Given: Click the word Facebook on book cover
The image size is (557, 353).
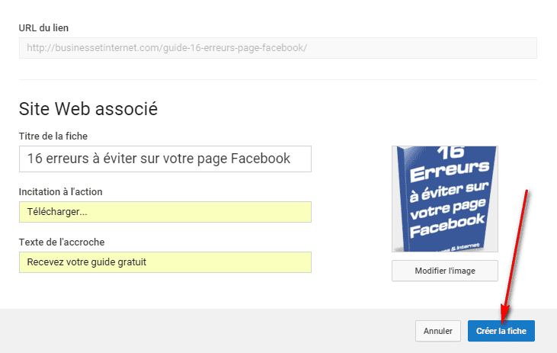Looking at the screenshot, I should click(x=447, y=226).
